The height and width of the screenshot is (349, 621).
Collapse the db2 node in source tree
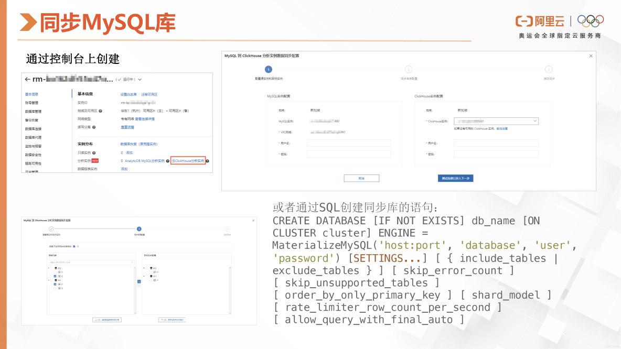tap(49, 268)
